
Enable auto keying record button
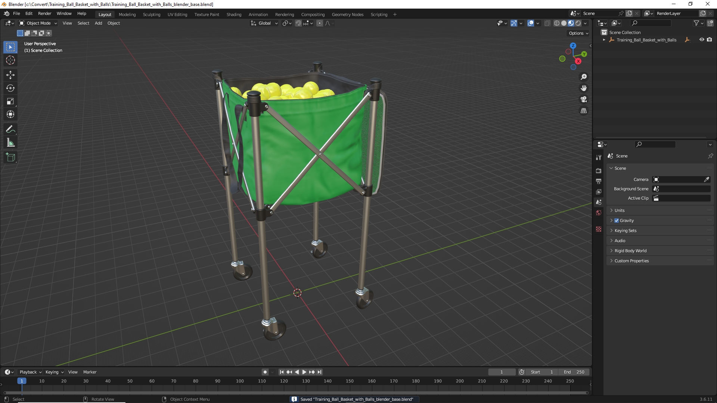(x=265, y=372)
